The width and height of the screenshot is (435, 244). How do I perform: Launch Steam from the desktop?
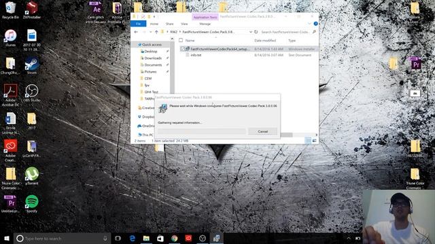click(x=32, y=66)
